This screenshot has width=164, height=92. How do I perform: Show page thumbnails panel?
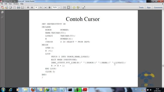[2, 12]
